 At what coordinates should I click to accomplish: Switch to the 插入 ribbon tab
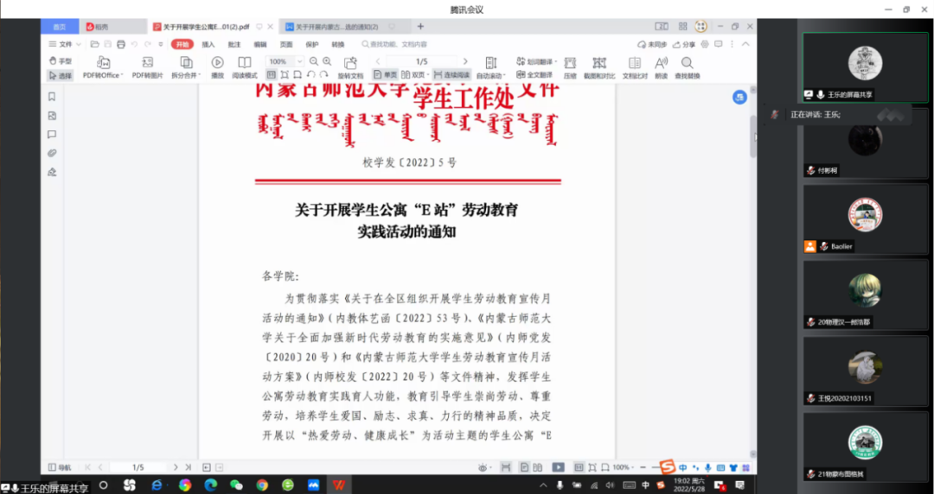208,44
